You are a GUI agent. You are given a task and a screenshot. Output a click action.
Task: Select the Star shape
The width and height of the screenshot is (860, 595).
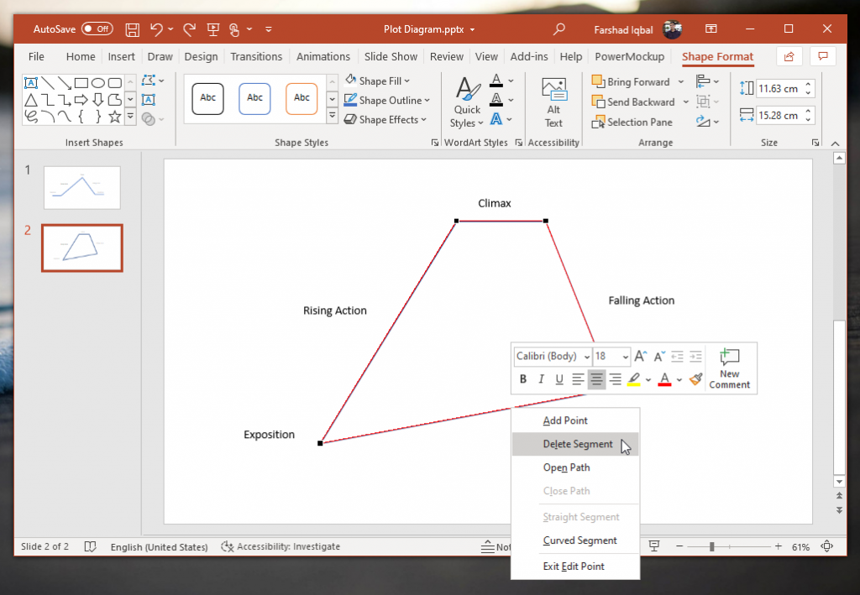(x=114, y=116)
